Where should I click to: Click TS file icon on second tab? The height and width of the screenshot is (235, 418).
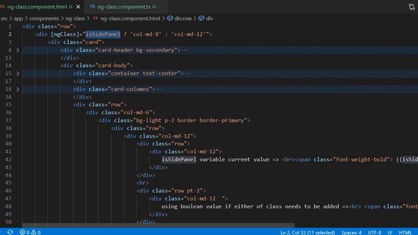[92, 7]
